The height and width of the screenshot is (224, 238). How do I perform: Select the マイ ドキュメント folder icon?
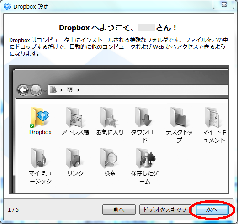click(x=212, y=117)
